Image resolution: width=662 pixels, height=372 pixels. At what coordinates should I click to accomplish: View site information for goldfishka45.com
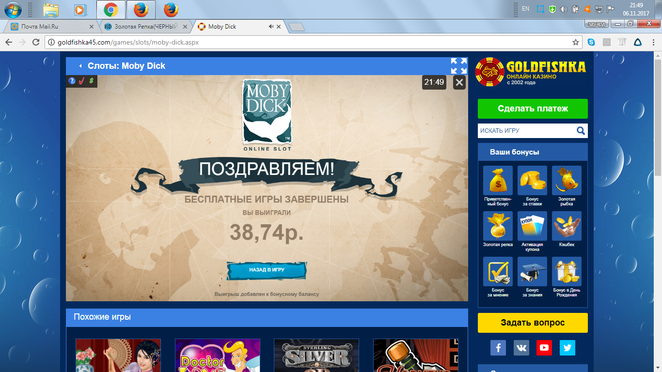[52, 42]
